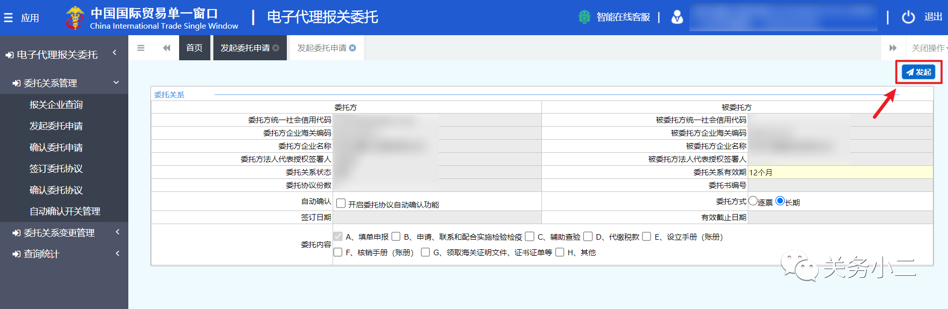The image size is (948, 309).
Task: Select the 长期 radio option
Action: tap(780, 201)
